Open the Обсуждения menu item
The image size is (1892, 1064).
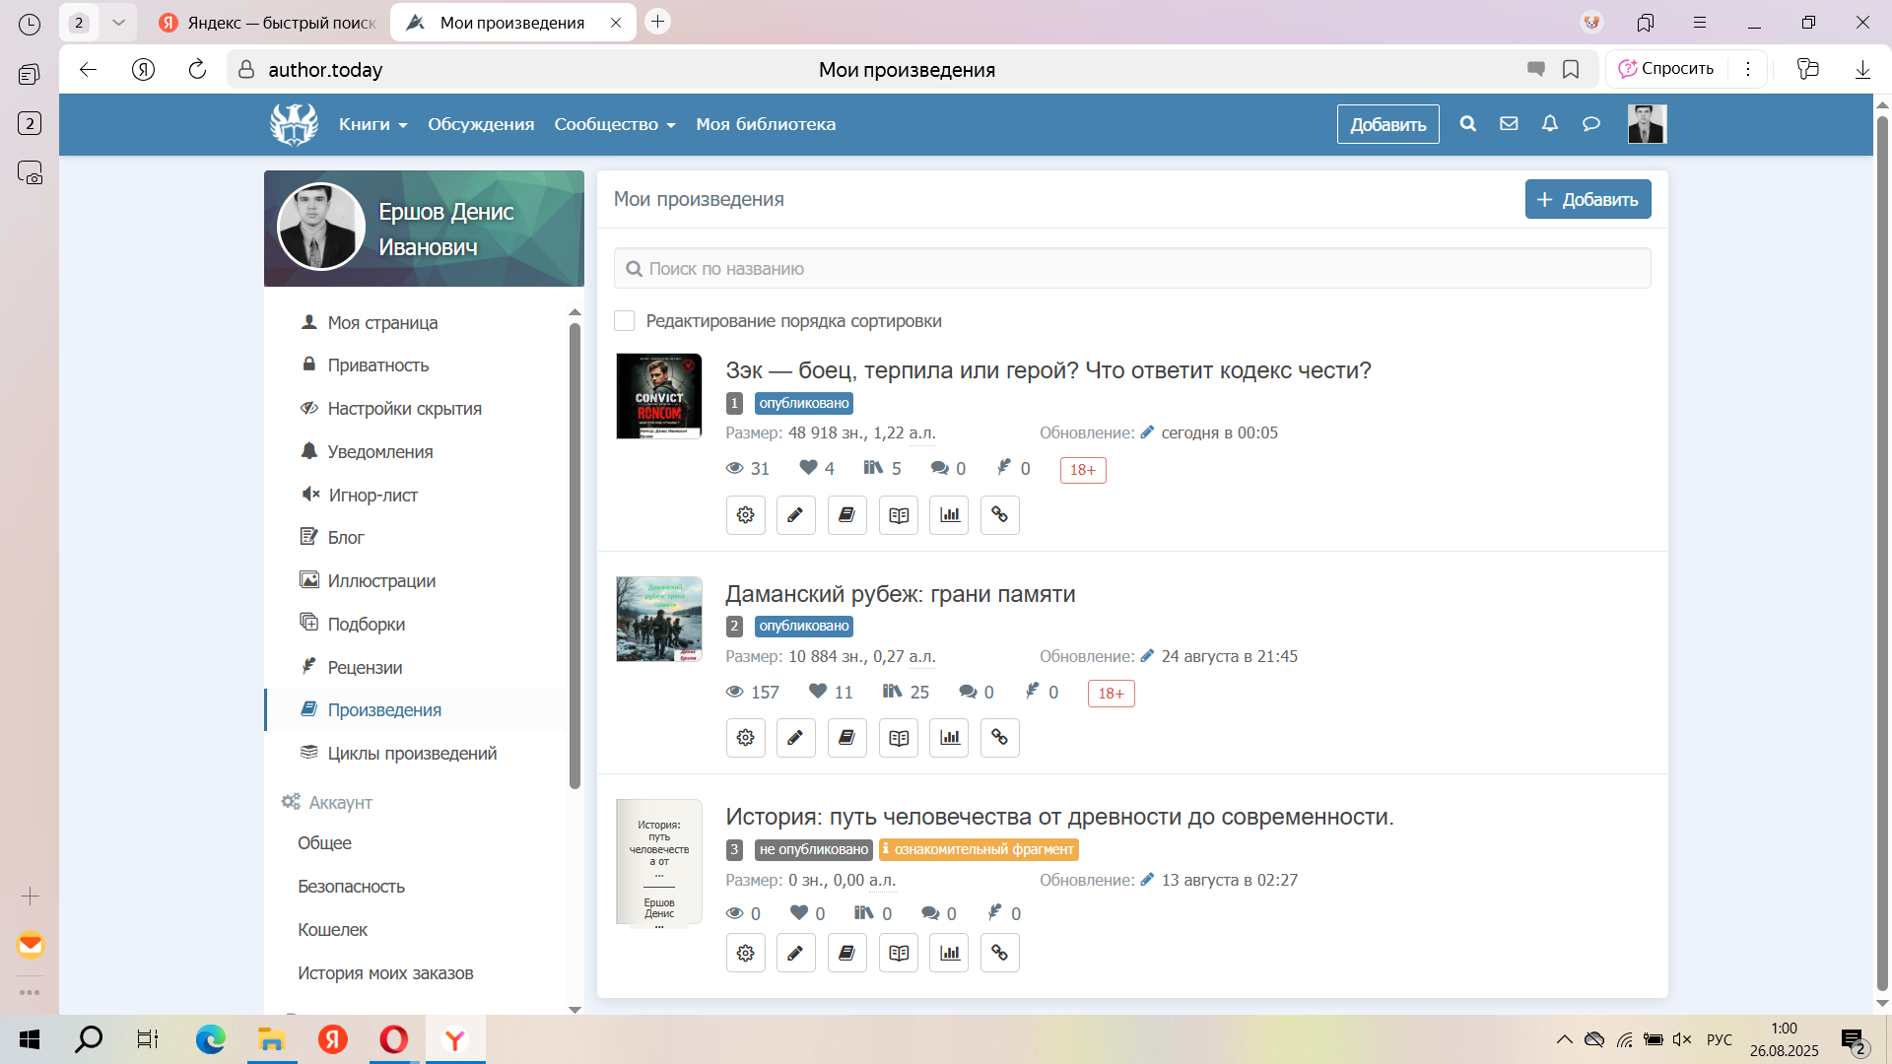pos(481,124)
